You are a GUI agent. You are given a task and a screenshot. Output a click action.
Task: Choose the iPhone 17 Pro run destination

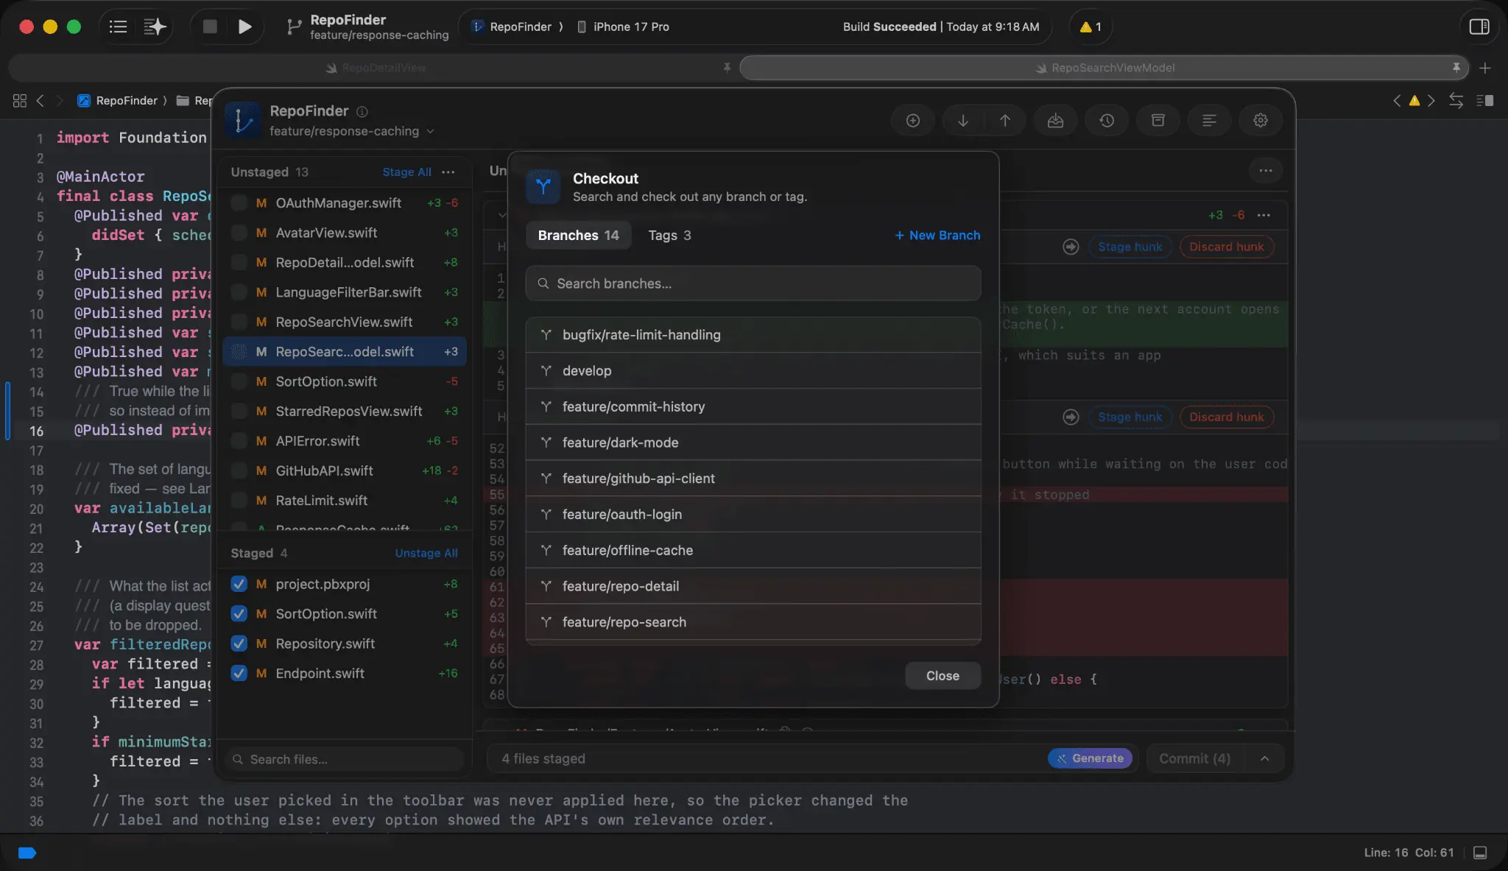click(x=623, y=27)
